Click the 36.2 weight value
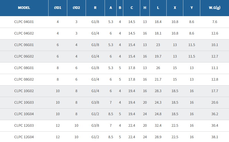 pyautogui.click(x=214, y=114)
